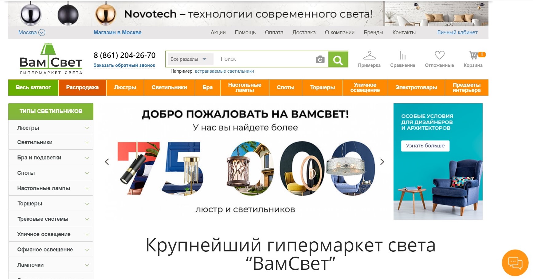Click the phone number 8 (861) 204-26-70

(x=124, y=55)
